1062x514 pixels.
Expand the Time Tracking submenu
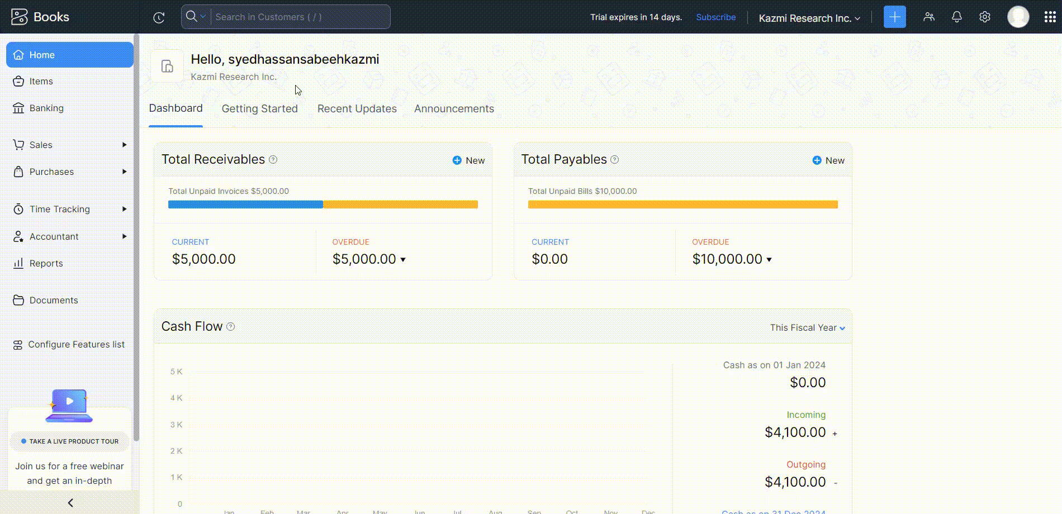[x=124, y=209]
